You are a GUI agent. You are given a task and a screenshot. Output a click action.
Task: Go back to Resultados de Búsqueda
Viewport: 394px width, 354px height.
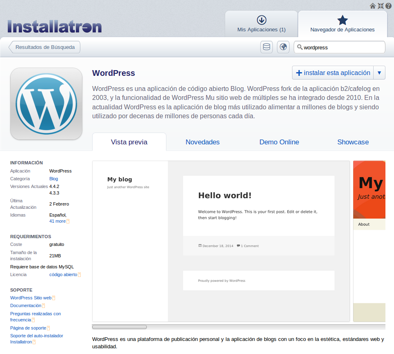click(44, 47)
